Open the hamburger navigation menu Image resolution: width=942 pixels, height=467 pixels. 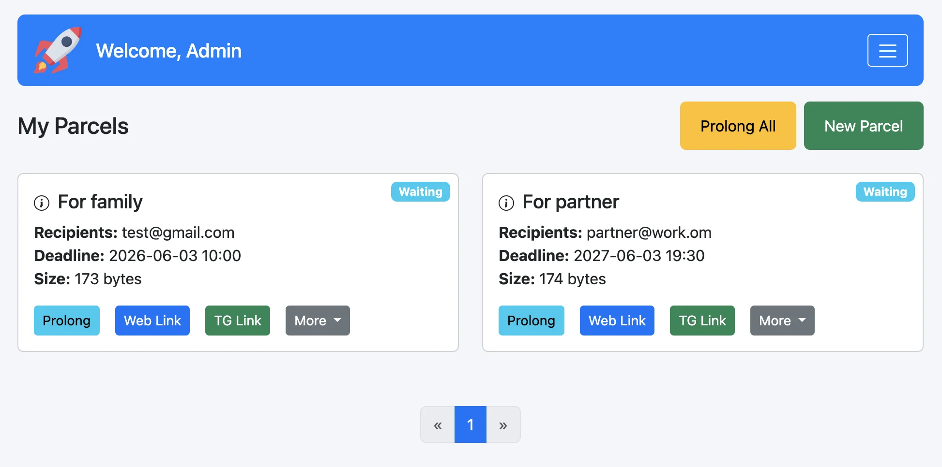(x=887, y=50)
